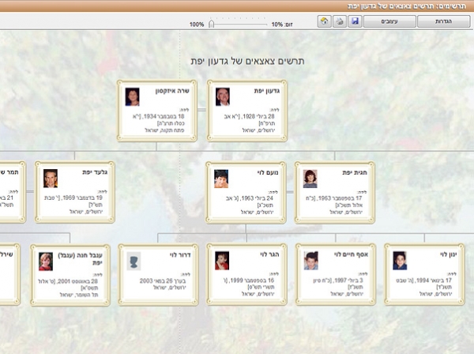Viewport: 474px width, 354px height.
Task: Click the photo of שרה איזקסון
Action: (x=133, y=96)
